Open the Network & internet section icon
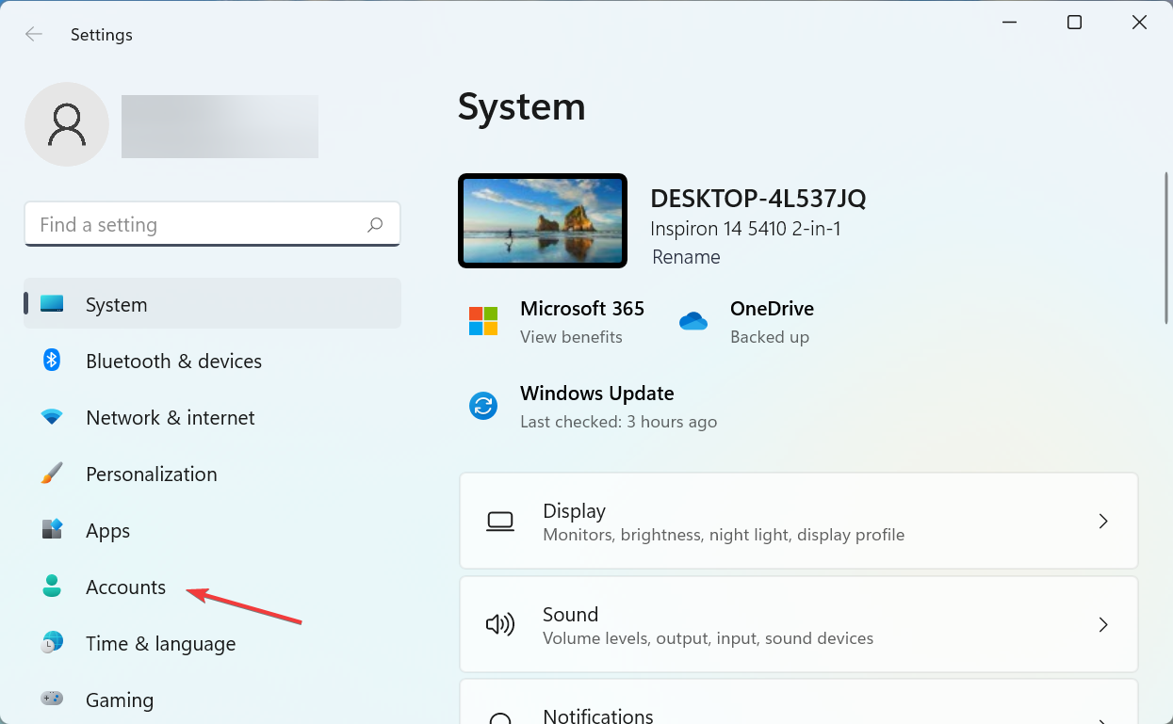1173x724 pixels. pyautogui.click(x=51, y=417)
